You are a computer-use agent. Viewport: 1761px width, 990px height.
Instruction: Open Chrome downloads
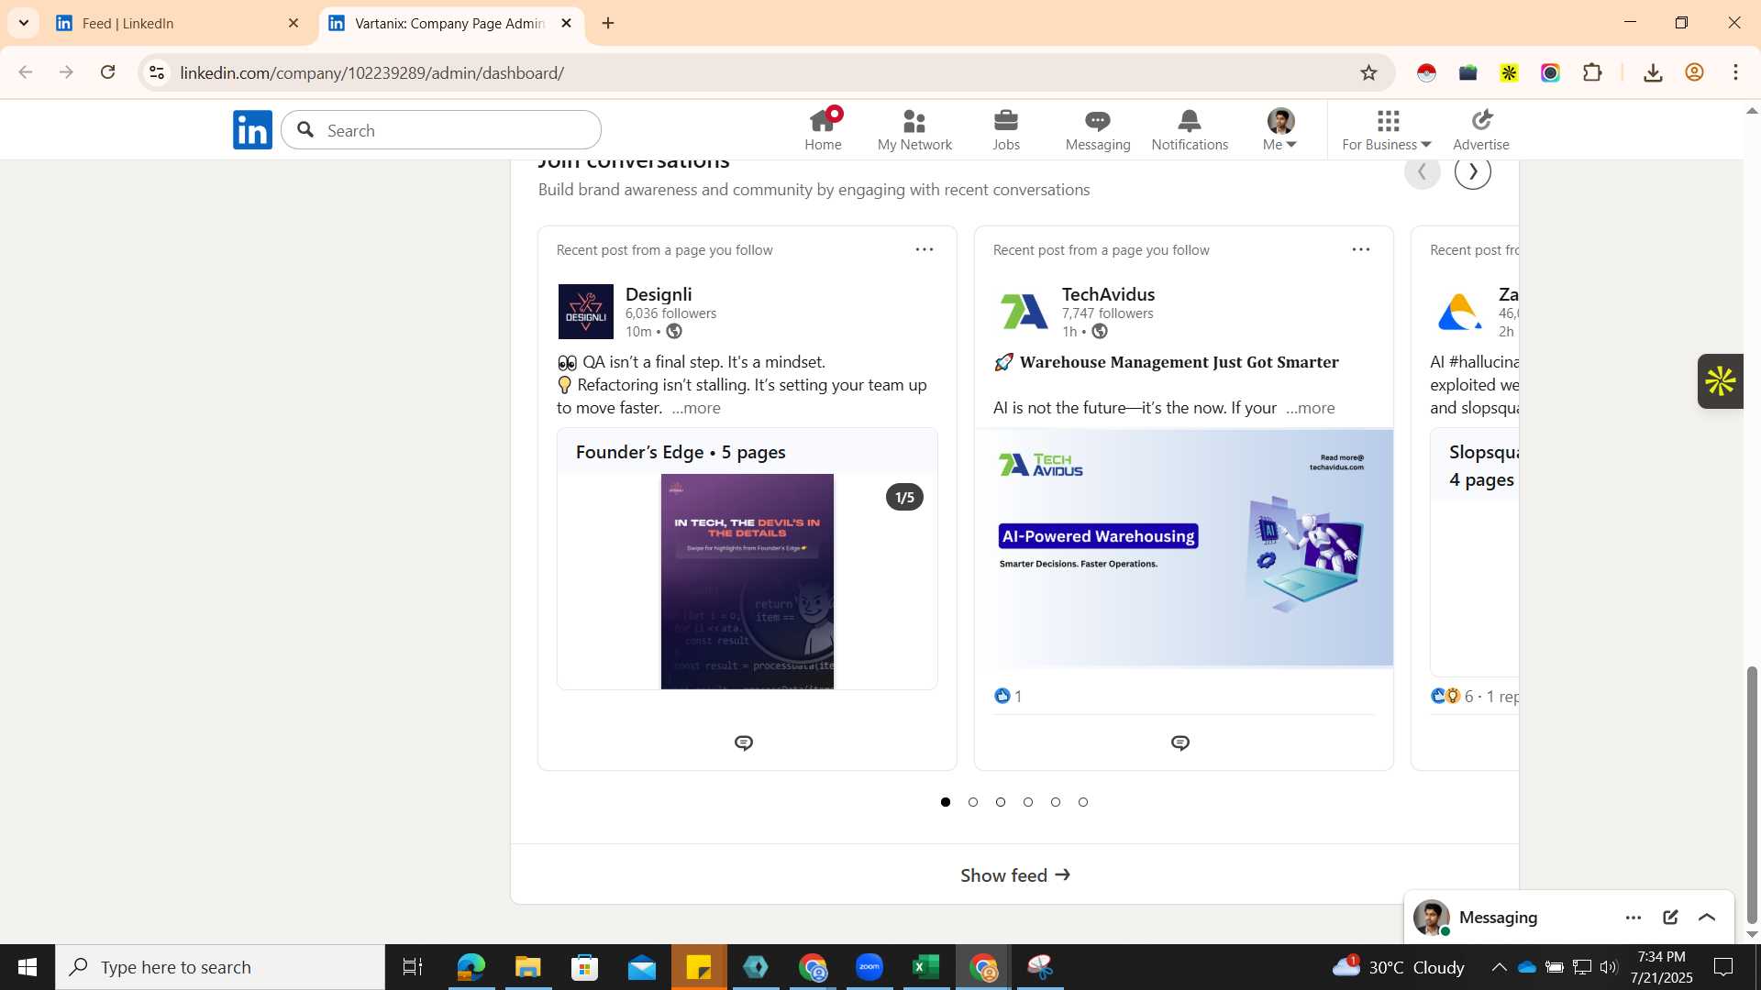(x=1653, y=72)
